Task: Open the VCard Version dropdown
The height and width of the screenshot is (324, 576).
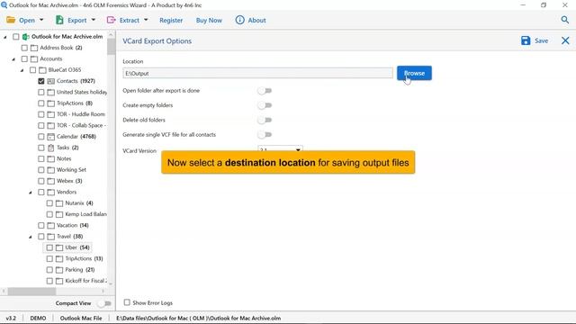Action: point(280,148)
